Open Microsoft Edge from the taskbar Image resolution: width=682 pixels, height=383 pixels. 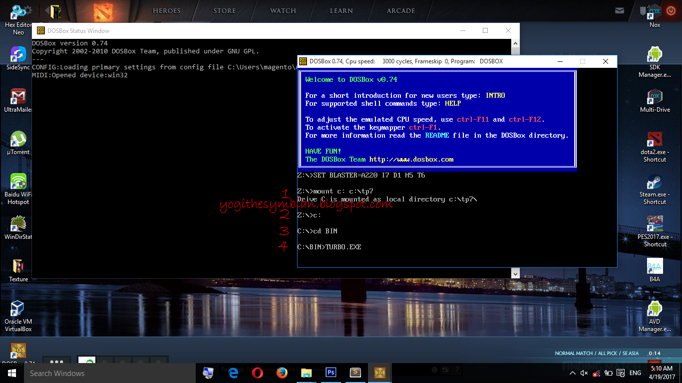click(233, 373)
